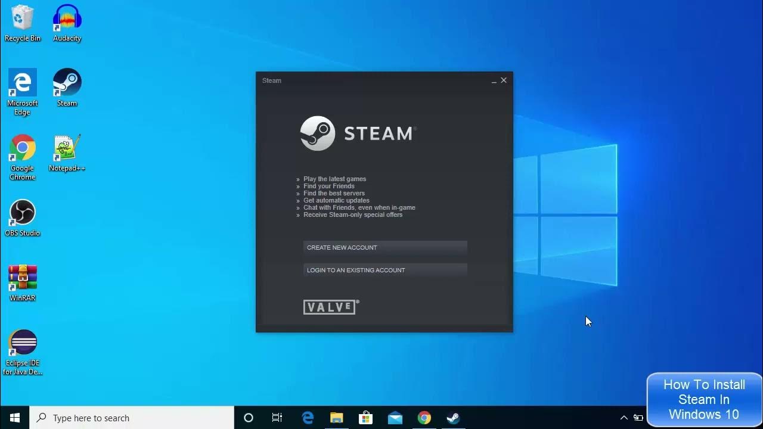This screenshot has height=429, width=763.
Task: Click the Steam title bar text
Action: point(272,80)
